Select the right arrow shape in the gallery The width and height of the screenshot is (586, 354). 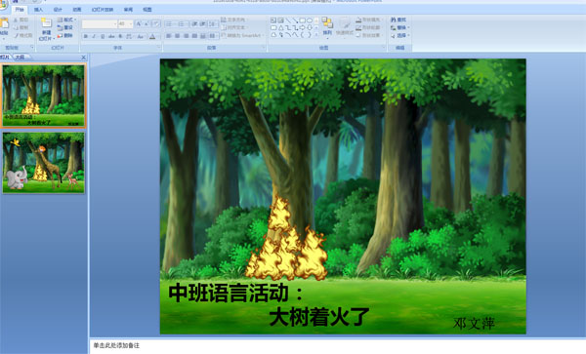pos(303,27)
